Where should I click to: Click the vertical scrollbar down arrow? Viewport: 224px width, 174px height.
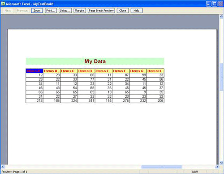point(221,162)
